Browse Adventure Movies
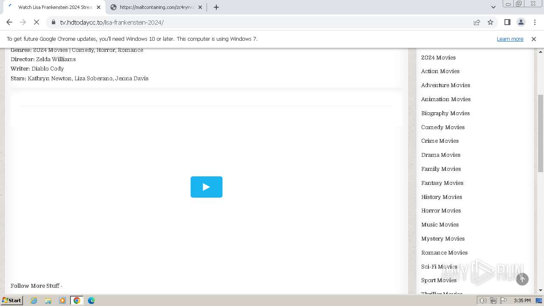This screenshot has width=544, height=306. pos(445,85)
